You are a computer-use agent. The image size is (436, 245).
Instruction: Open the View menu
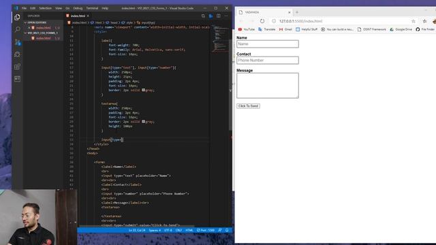point(59,8)
